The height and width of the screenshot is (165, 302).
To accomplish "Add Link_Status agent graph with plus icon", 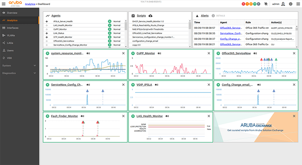I will 47,33.
